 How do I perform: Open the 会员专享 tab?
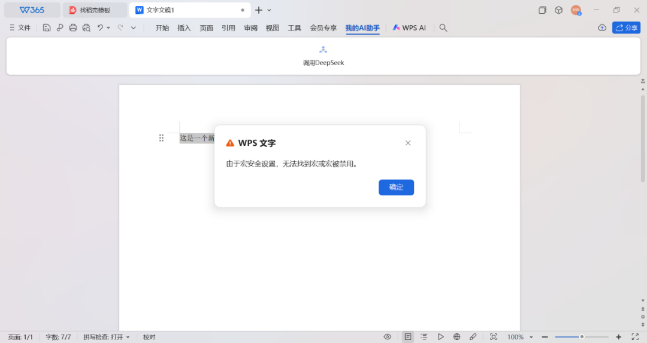pyautogui.click(x=323, y=27)
